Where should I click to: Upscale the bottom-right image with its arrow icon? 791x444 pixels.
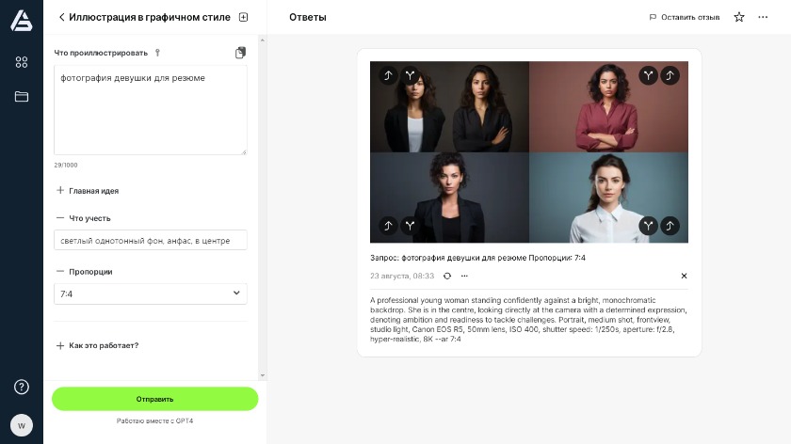point(670,226)
